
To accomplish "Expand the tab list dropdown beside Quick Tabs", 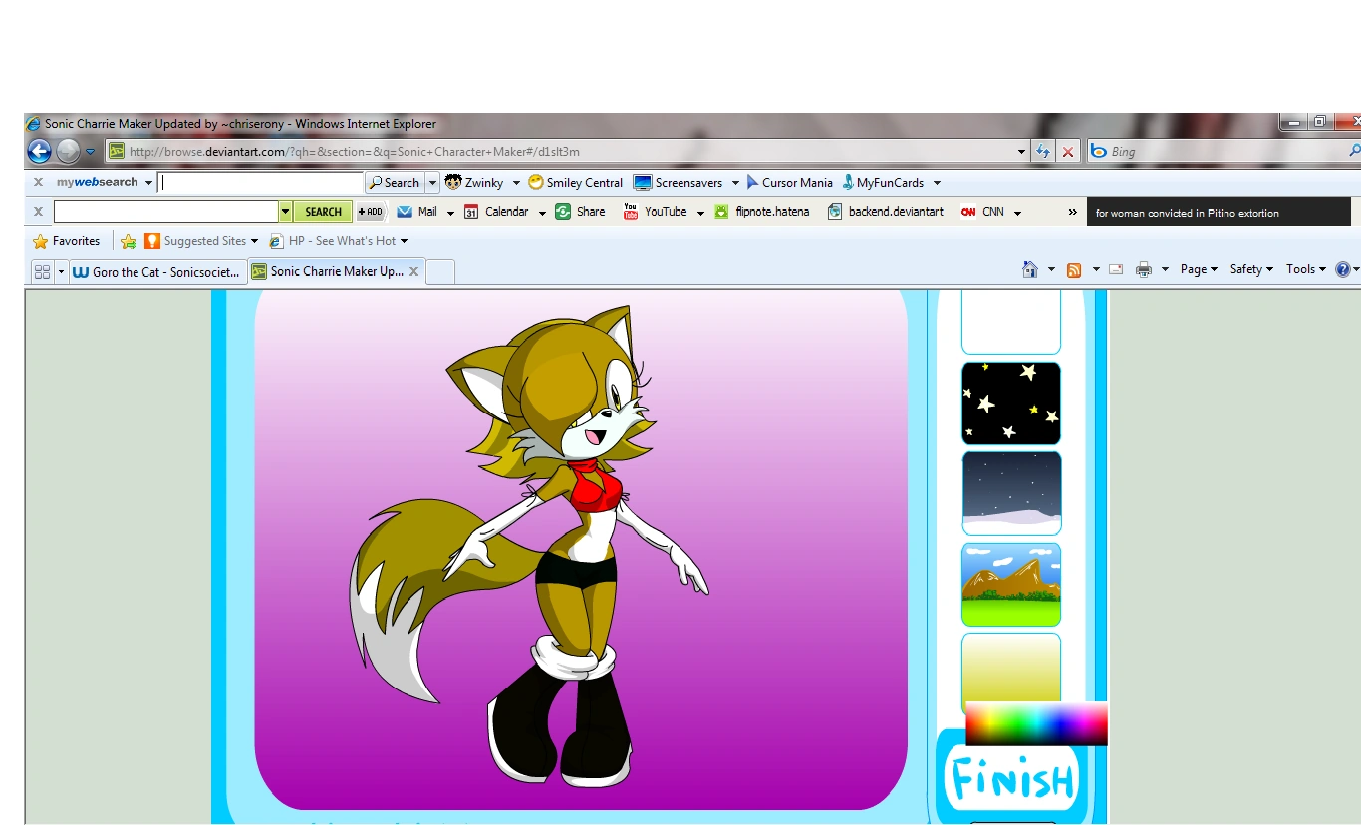I will [61, 271].
